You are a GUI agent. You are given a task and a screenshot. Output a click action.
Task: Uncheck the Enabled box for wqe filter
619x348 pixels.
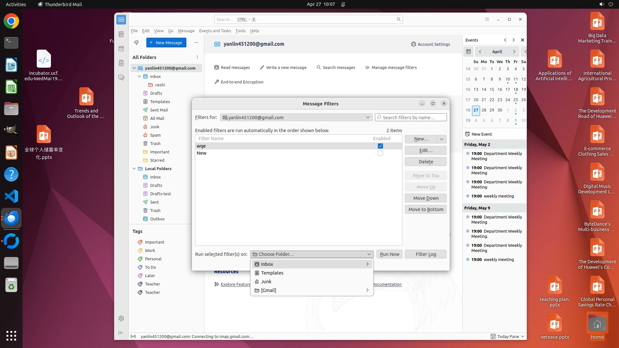[x=380, y=146]
